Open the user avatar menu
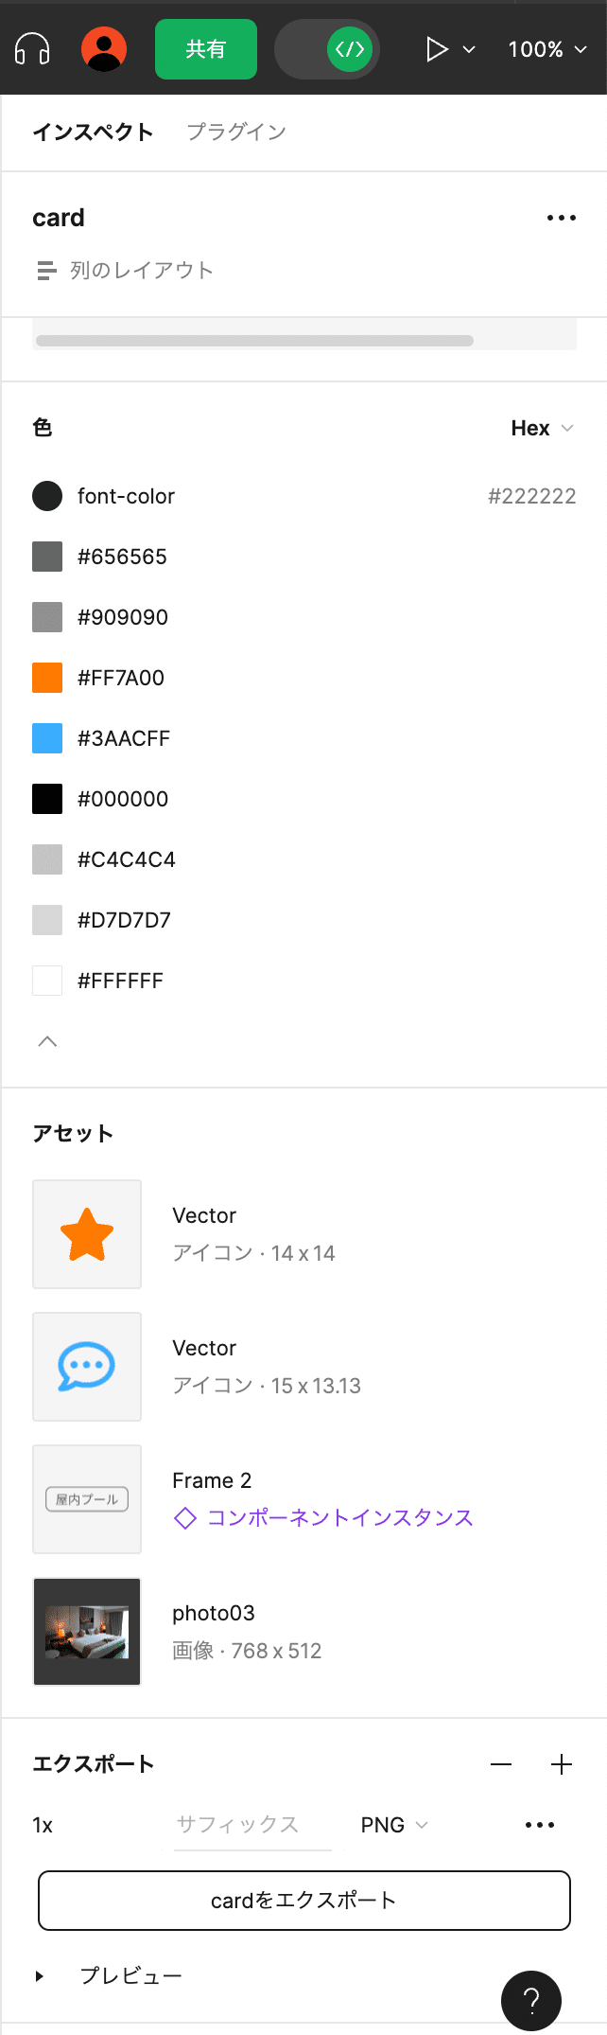This screenshot has width=607, height=2035. pos(104,49)
